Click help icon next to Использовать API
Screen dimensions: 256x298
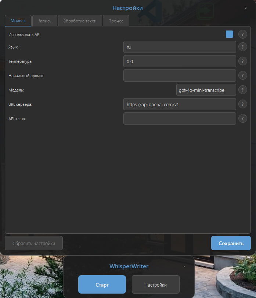242,35
